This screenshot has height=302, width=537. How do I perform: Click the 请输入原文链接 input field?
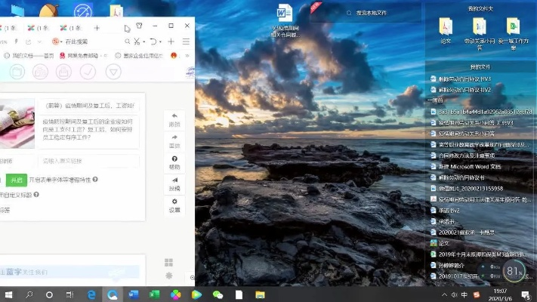[88, 161]
